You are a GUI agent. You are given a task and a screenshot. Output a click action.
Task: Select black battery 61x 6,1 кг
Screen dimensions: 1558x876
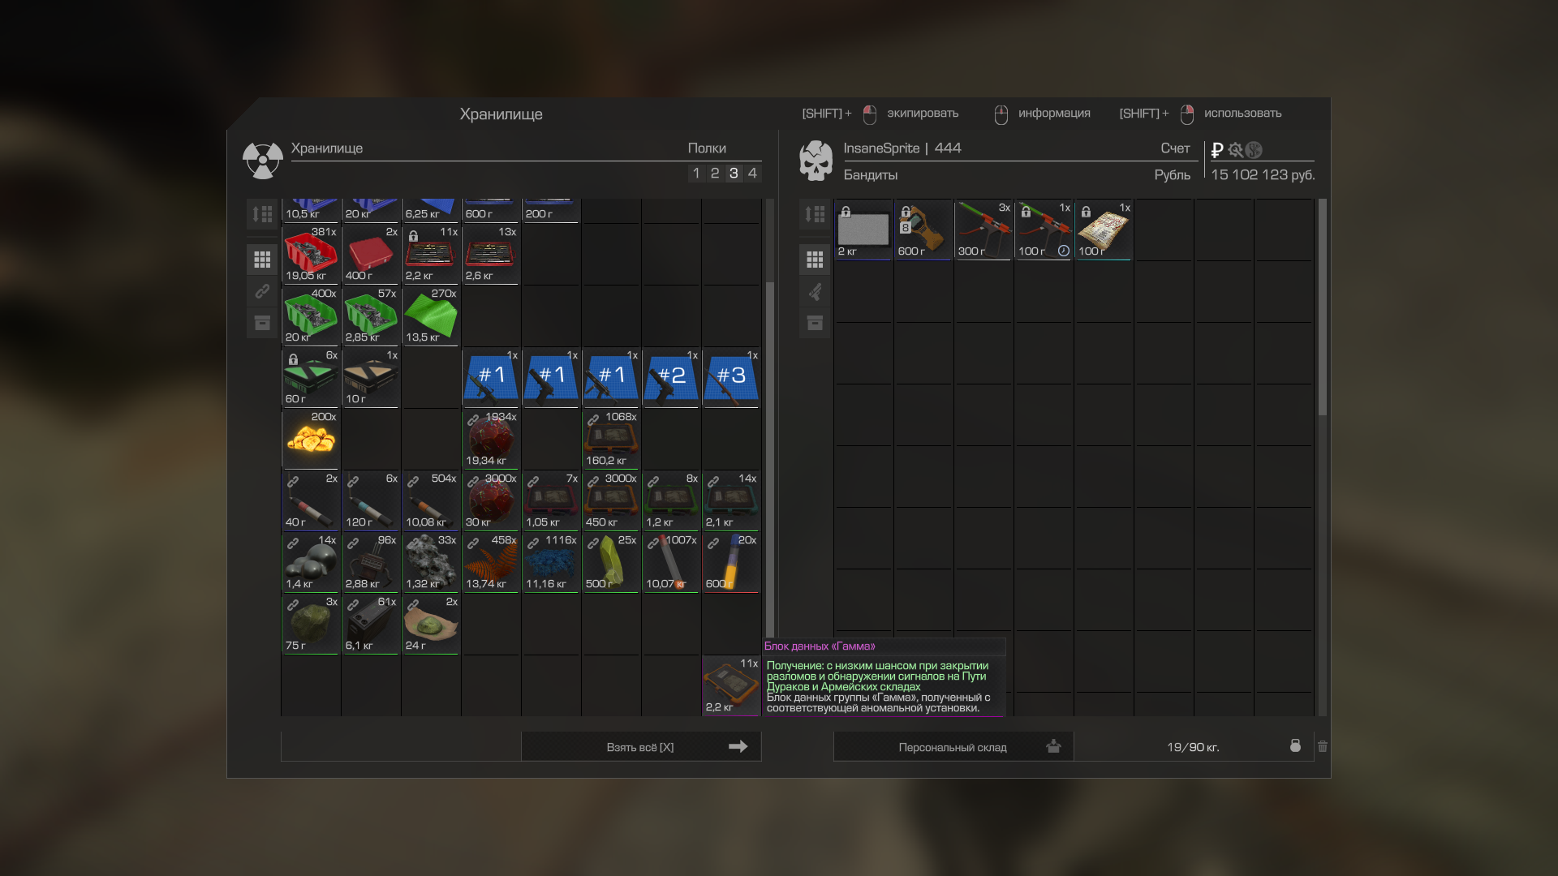coord(371,624)
